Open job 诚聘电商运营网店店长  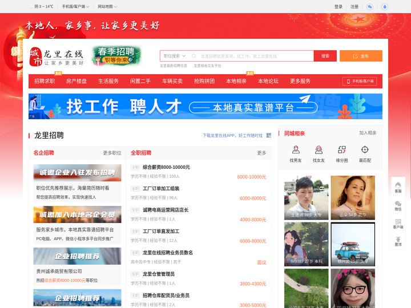[166, 210]
